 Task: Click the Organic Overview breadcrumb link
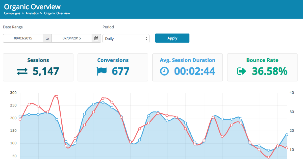pos(57,13)
